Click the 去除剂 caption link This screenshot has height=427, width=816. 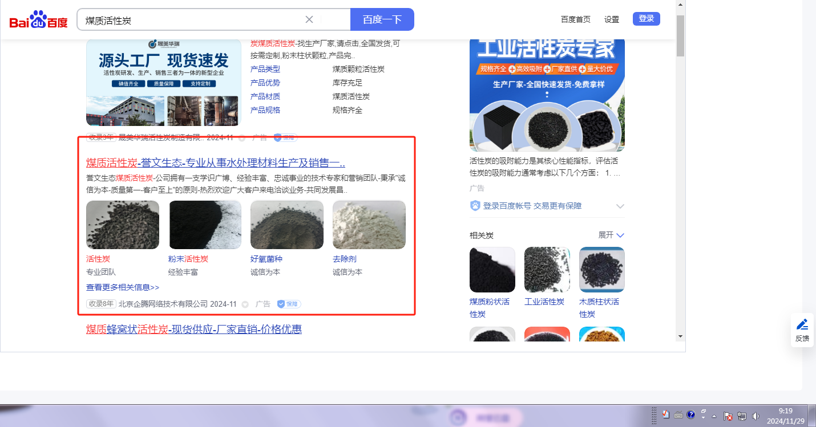pyautogui.click(x=345, y=259)
